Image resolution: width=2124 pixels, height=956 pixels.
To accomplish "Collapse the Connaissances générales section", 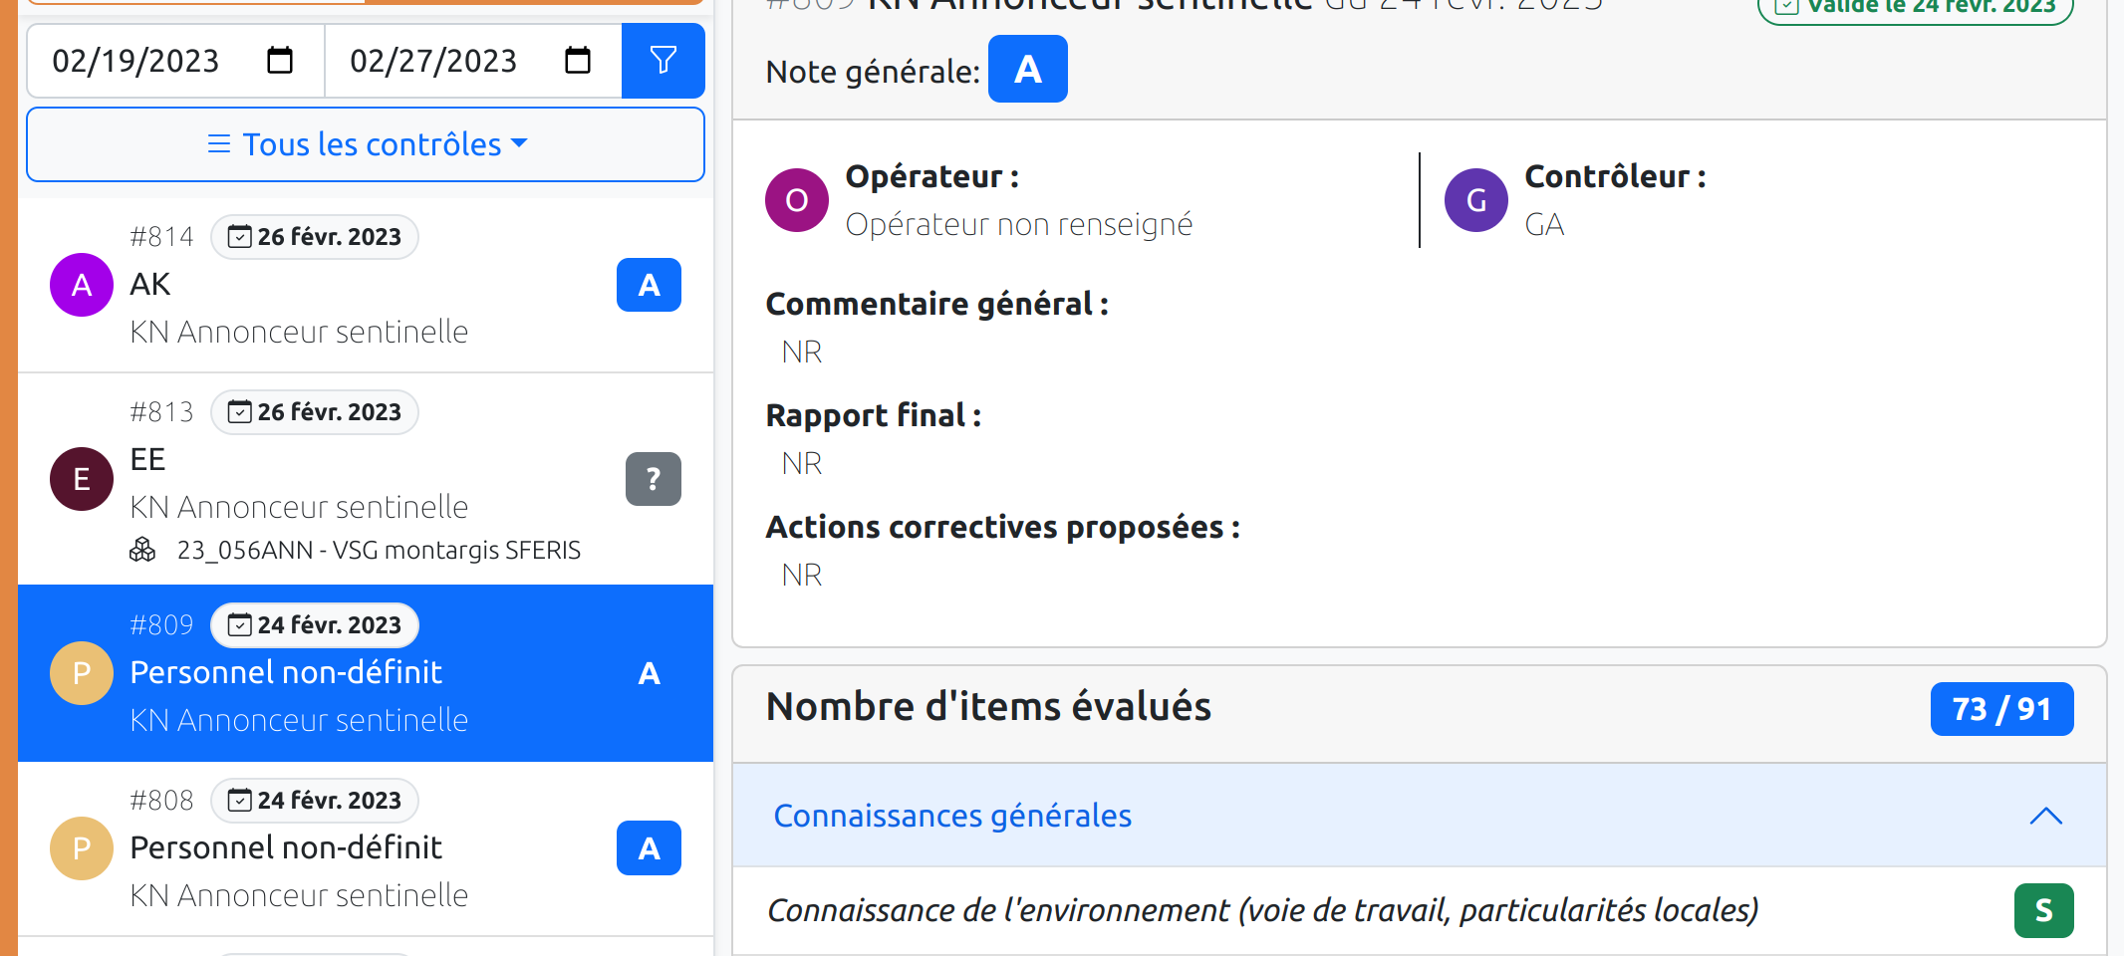I will tap(2046, 816).
